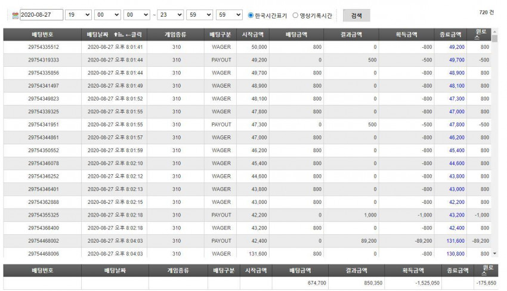Open the 47,800 end amount link
Viewport: 507px width, 291px height.
[456, 125]
